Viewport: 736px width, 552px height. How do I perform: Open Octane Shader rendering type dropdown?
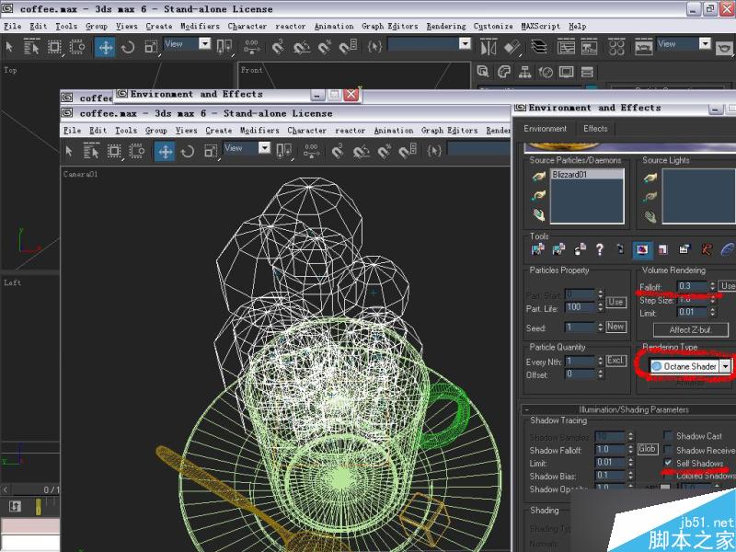[x=726, y=366]
